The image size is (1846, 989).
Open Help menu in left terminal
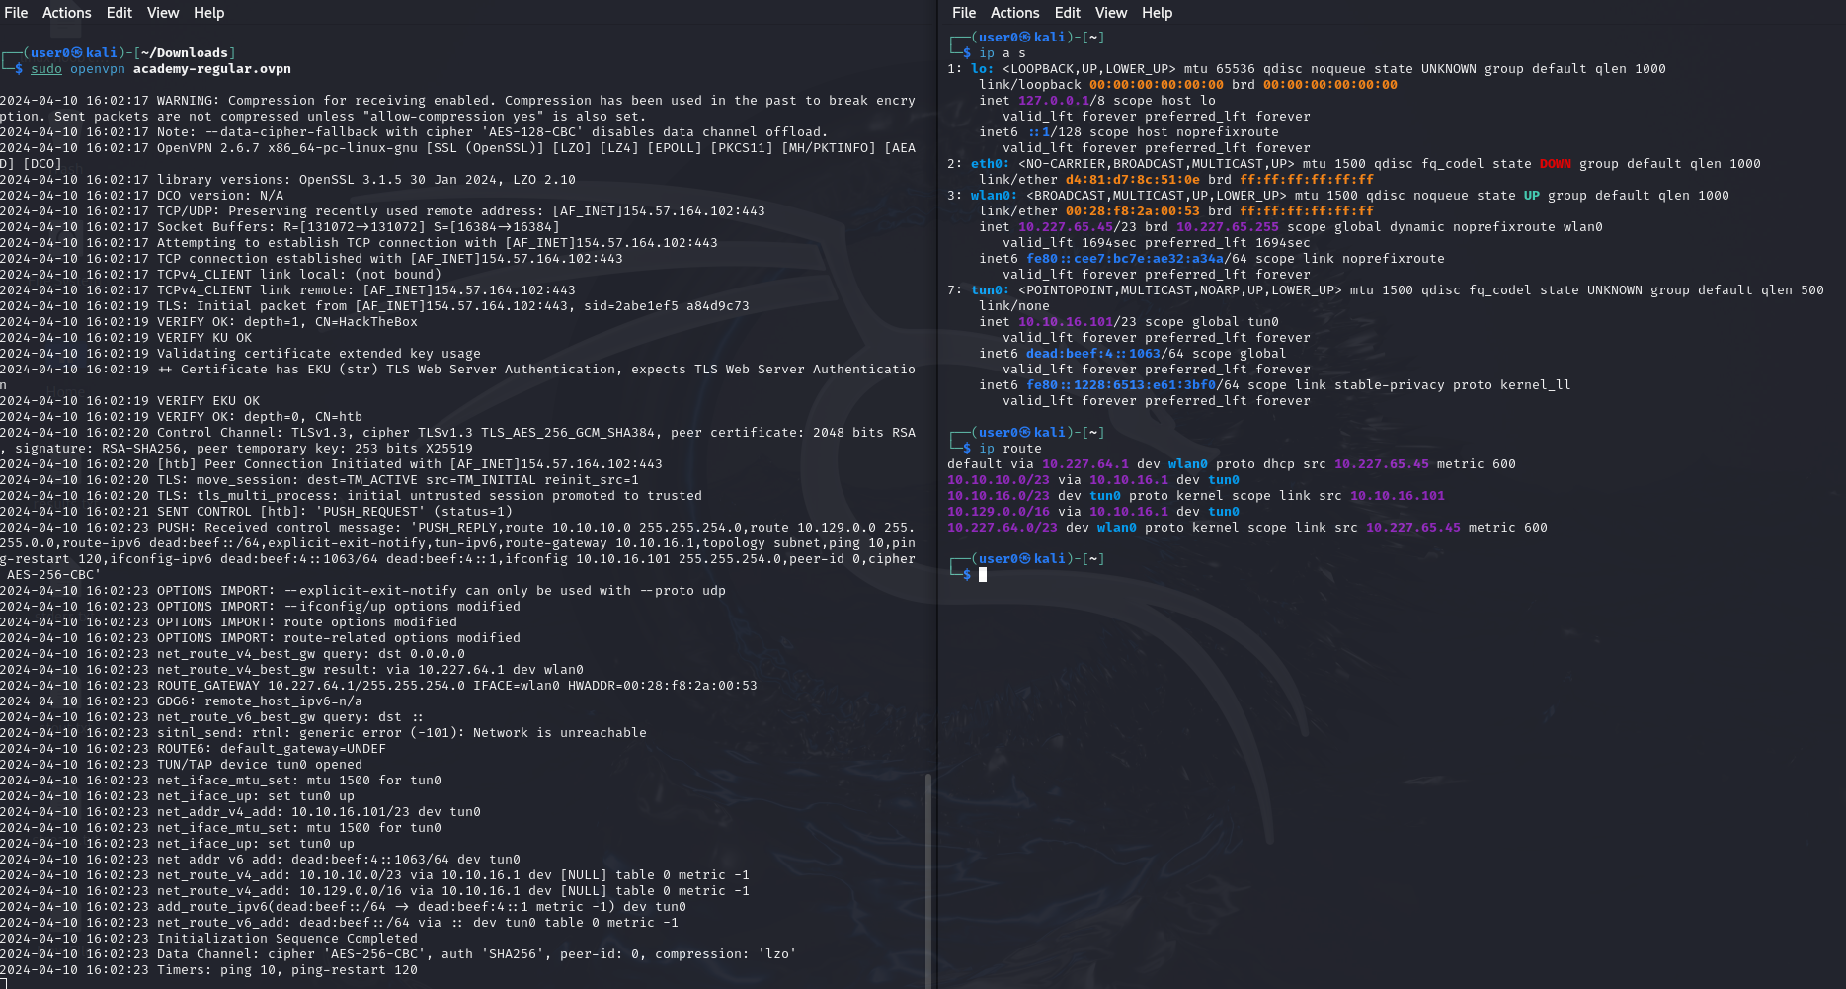tap(208, 13)
